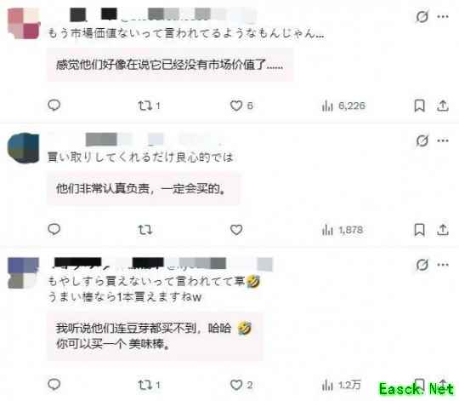Screen dimensions: 459x401
Task: Open more options on second tweet
Action: (443, 140)
